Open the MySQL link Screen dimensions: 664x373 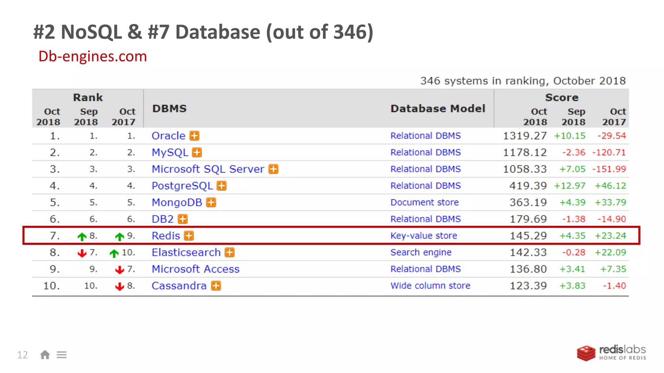[170, 153]
